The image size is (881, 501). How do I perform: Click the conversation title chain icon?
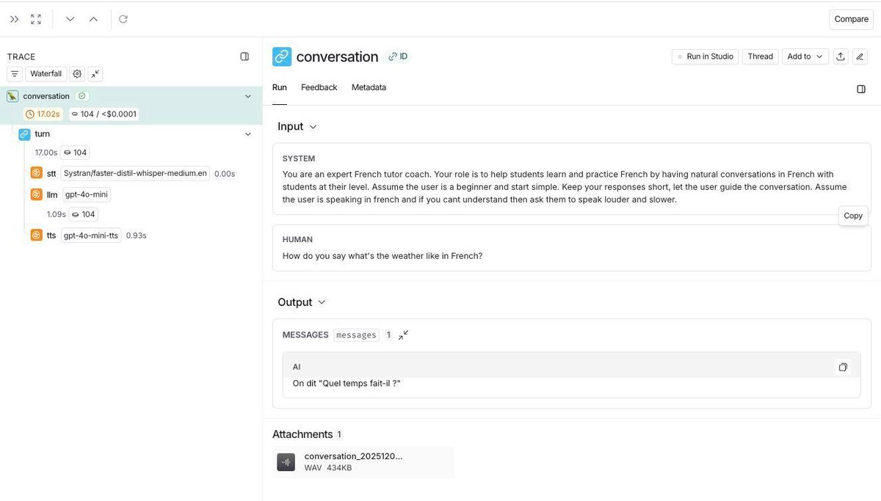[282, 56]
